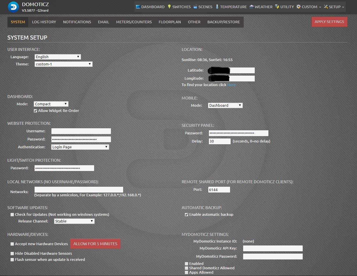Switch to the Log History tab
Screen dimensions: 357x276
[44, 22]
